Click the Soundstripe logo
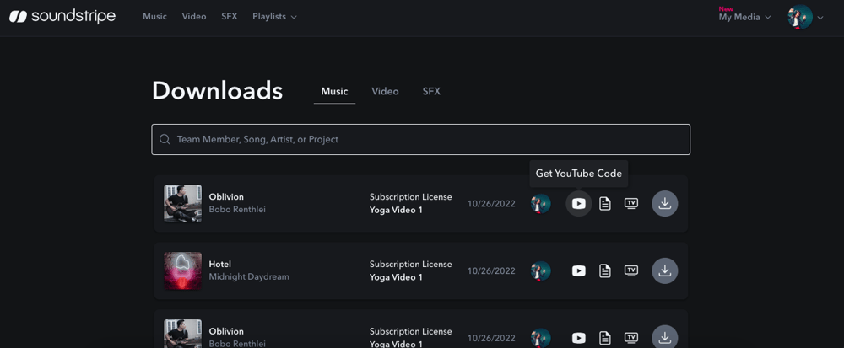Image resolution: width=844 pixels, height=348 pixels. (62, 17)
